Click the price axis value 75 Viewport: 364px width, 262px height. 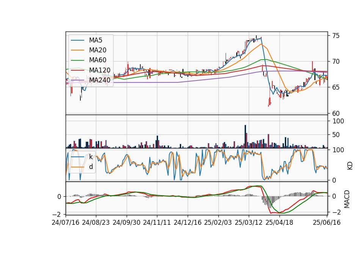click(x=336, y=36)
